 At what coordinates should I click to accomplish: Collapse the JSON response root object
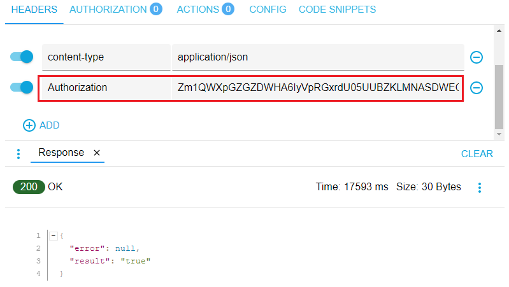54,235
